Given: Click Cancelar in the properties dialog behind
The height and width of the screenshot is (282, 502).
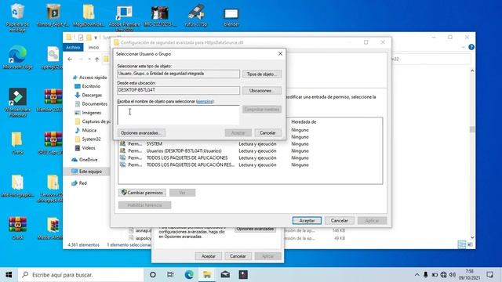Looking at the screenshot, I should click(x=238, y=256).
